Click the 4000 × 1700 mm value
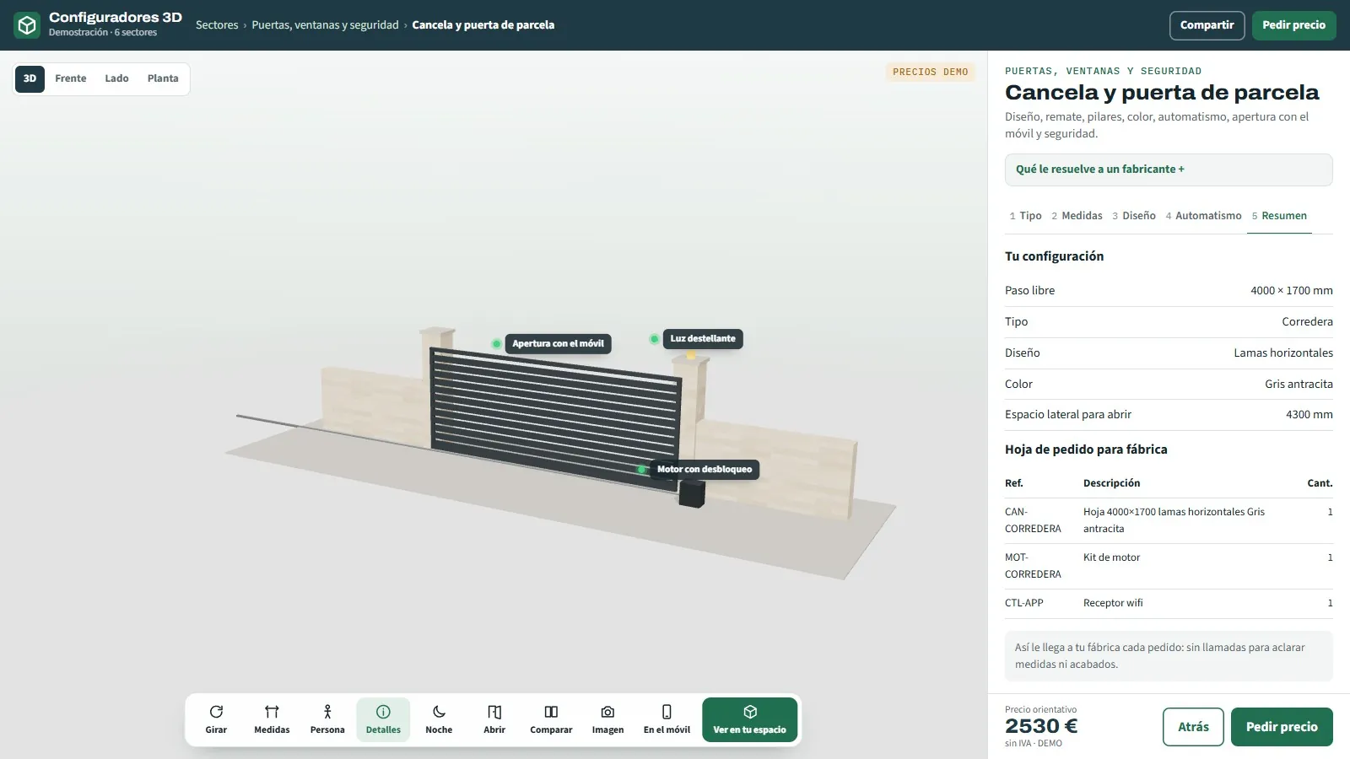Screen dimensions: 1350x759 1291,291
